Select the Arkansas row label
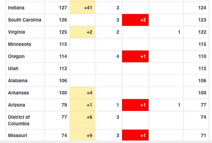212x143 pixels. [18, 93]
